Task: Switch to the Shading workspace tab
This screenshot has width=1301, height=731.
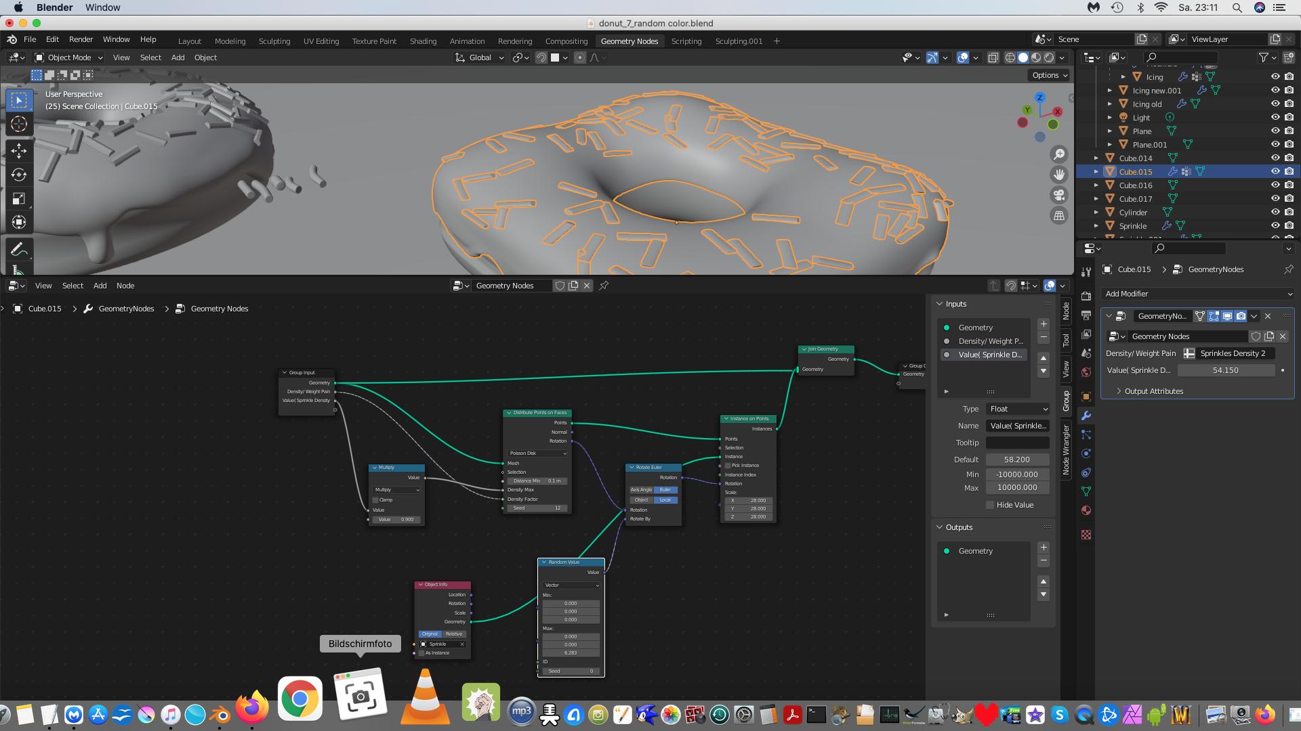Action: (423, 41)
